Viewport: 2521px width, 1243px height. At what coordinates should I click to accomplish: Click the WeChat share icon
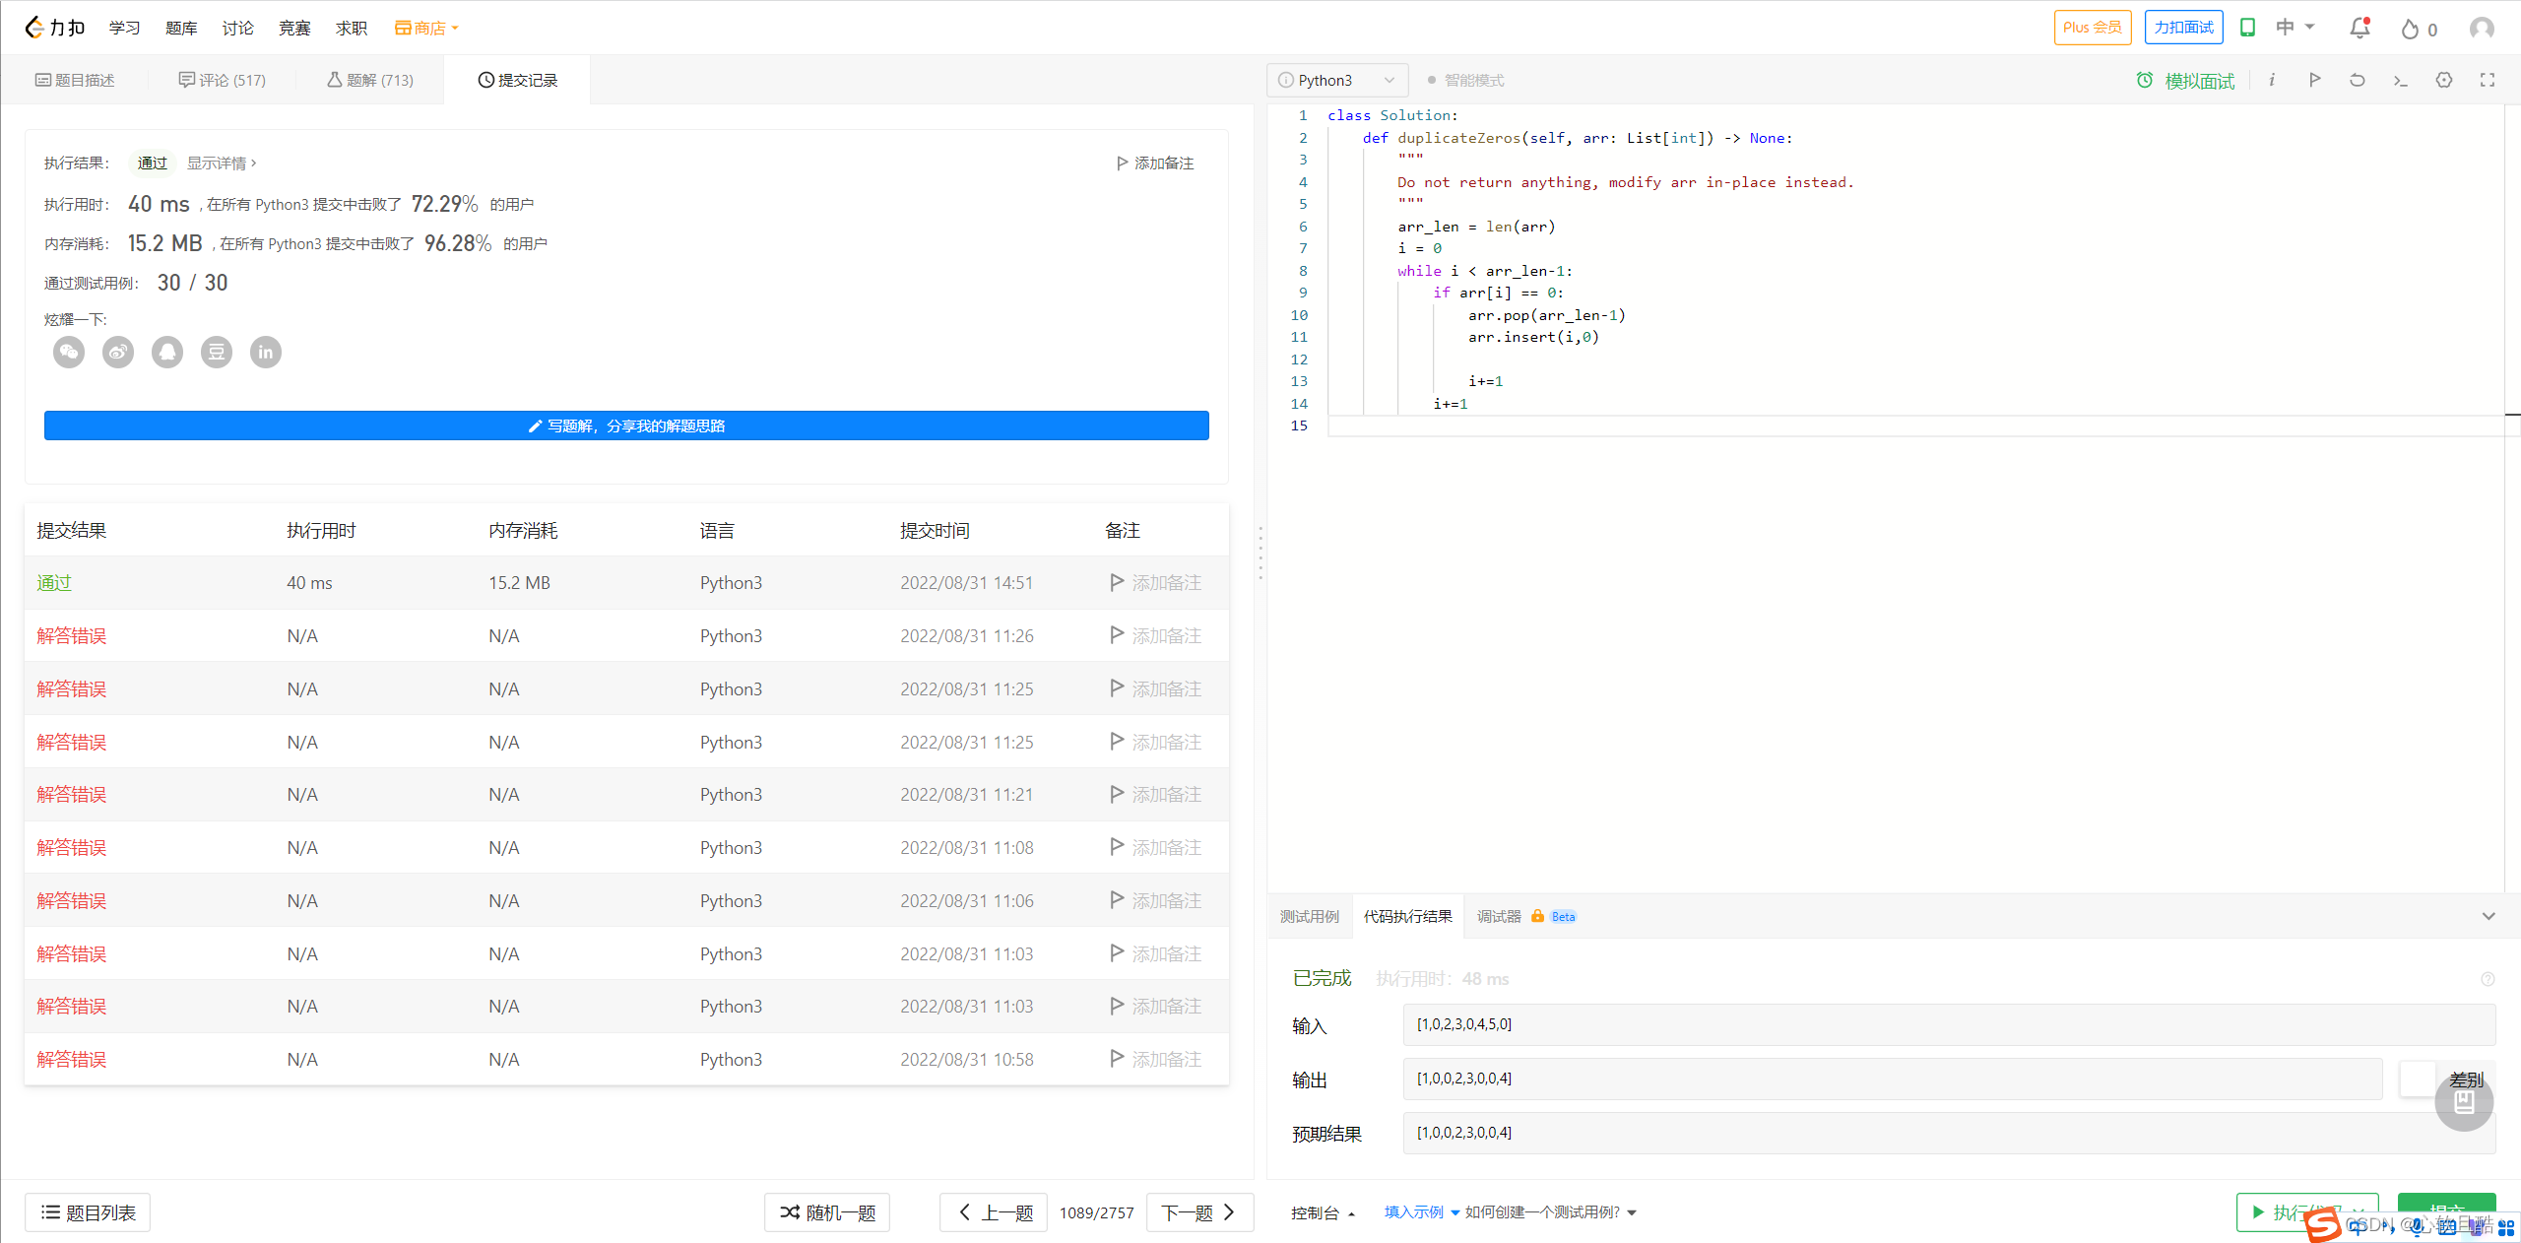pos(69,352)
